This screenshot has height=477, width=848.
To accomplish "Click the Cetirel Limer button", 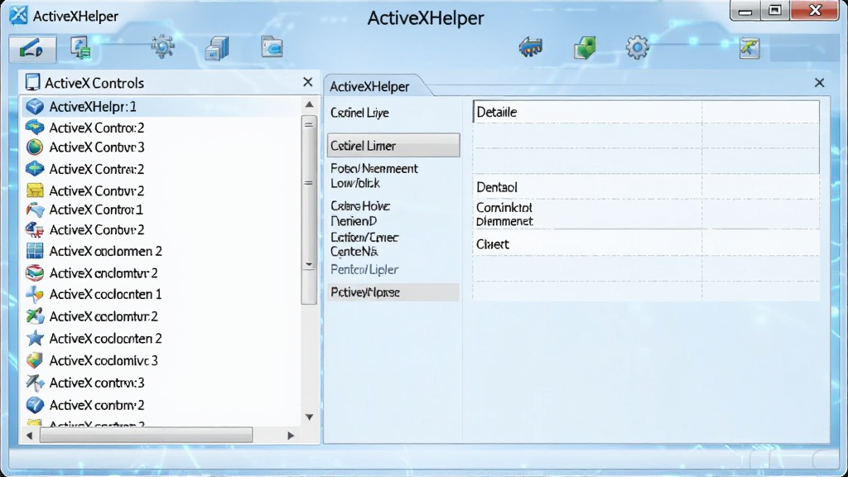I will [393, 146].
